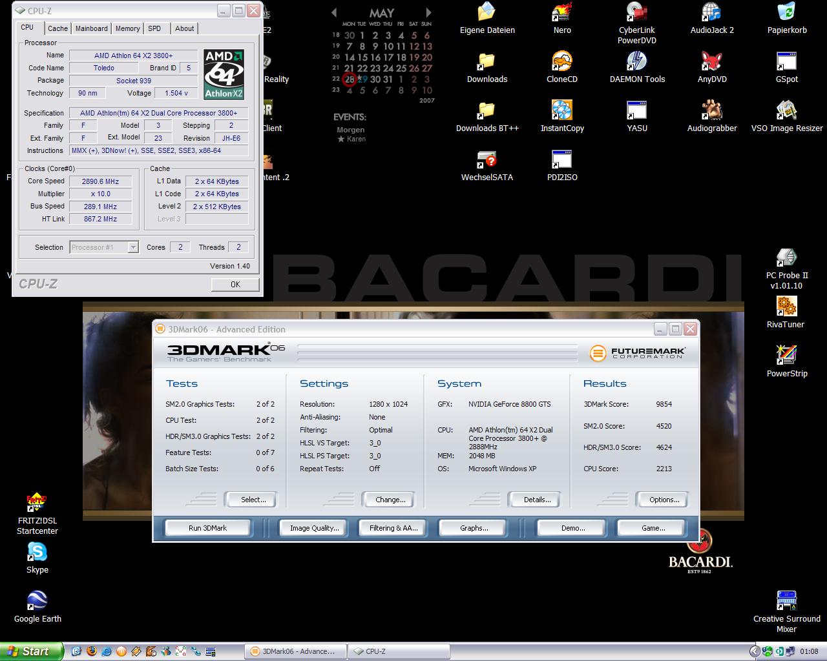Go to previous month in the calendar
827x661 pixels.
[x=334, y=12]
